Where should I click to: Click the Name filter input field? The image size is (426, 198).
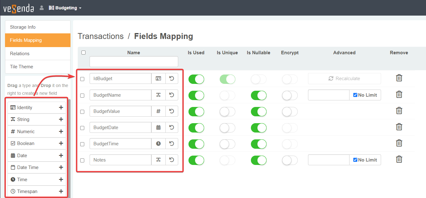[134, 61]
